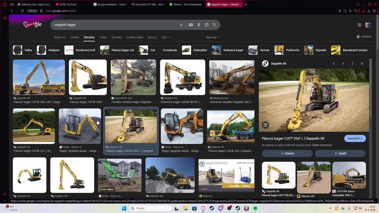Select the Caterpillar filter chip
Viewport: 379px width, 213px height.
point(195,50)
